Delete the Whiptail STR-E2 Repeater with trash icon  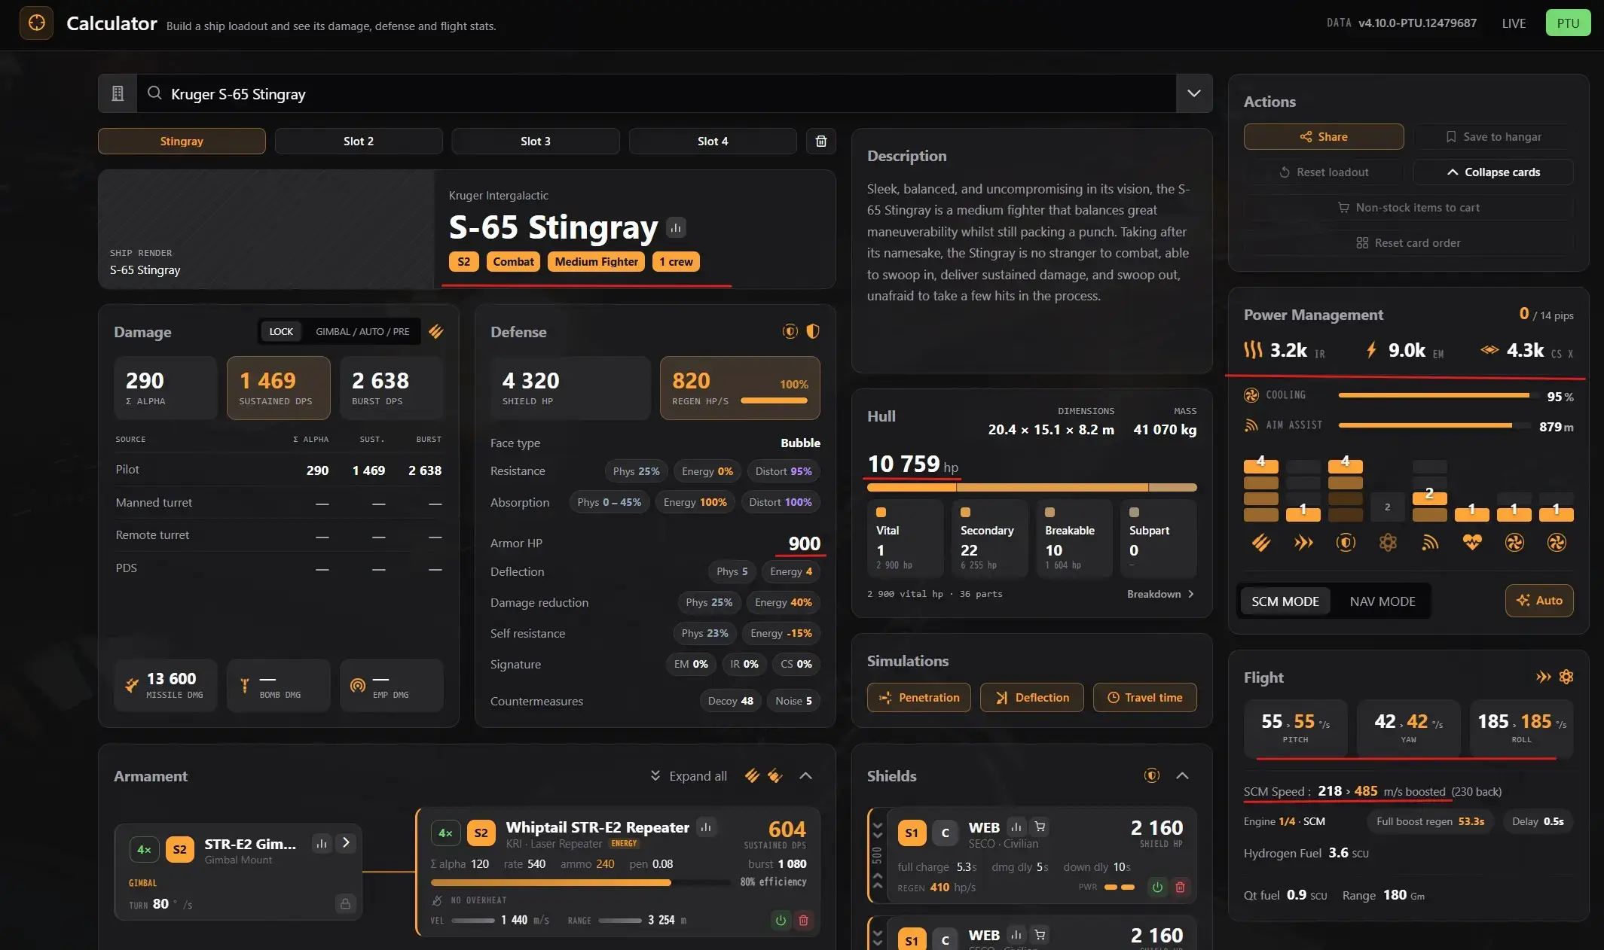[804, 920]
